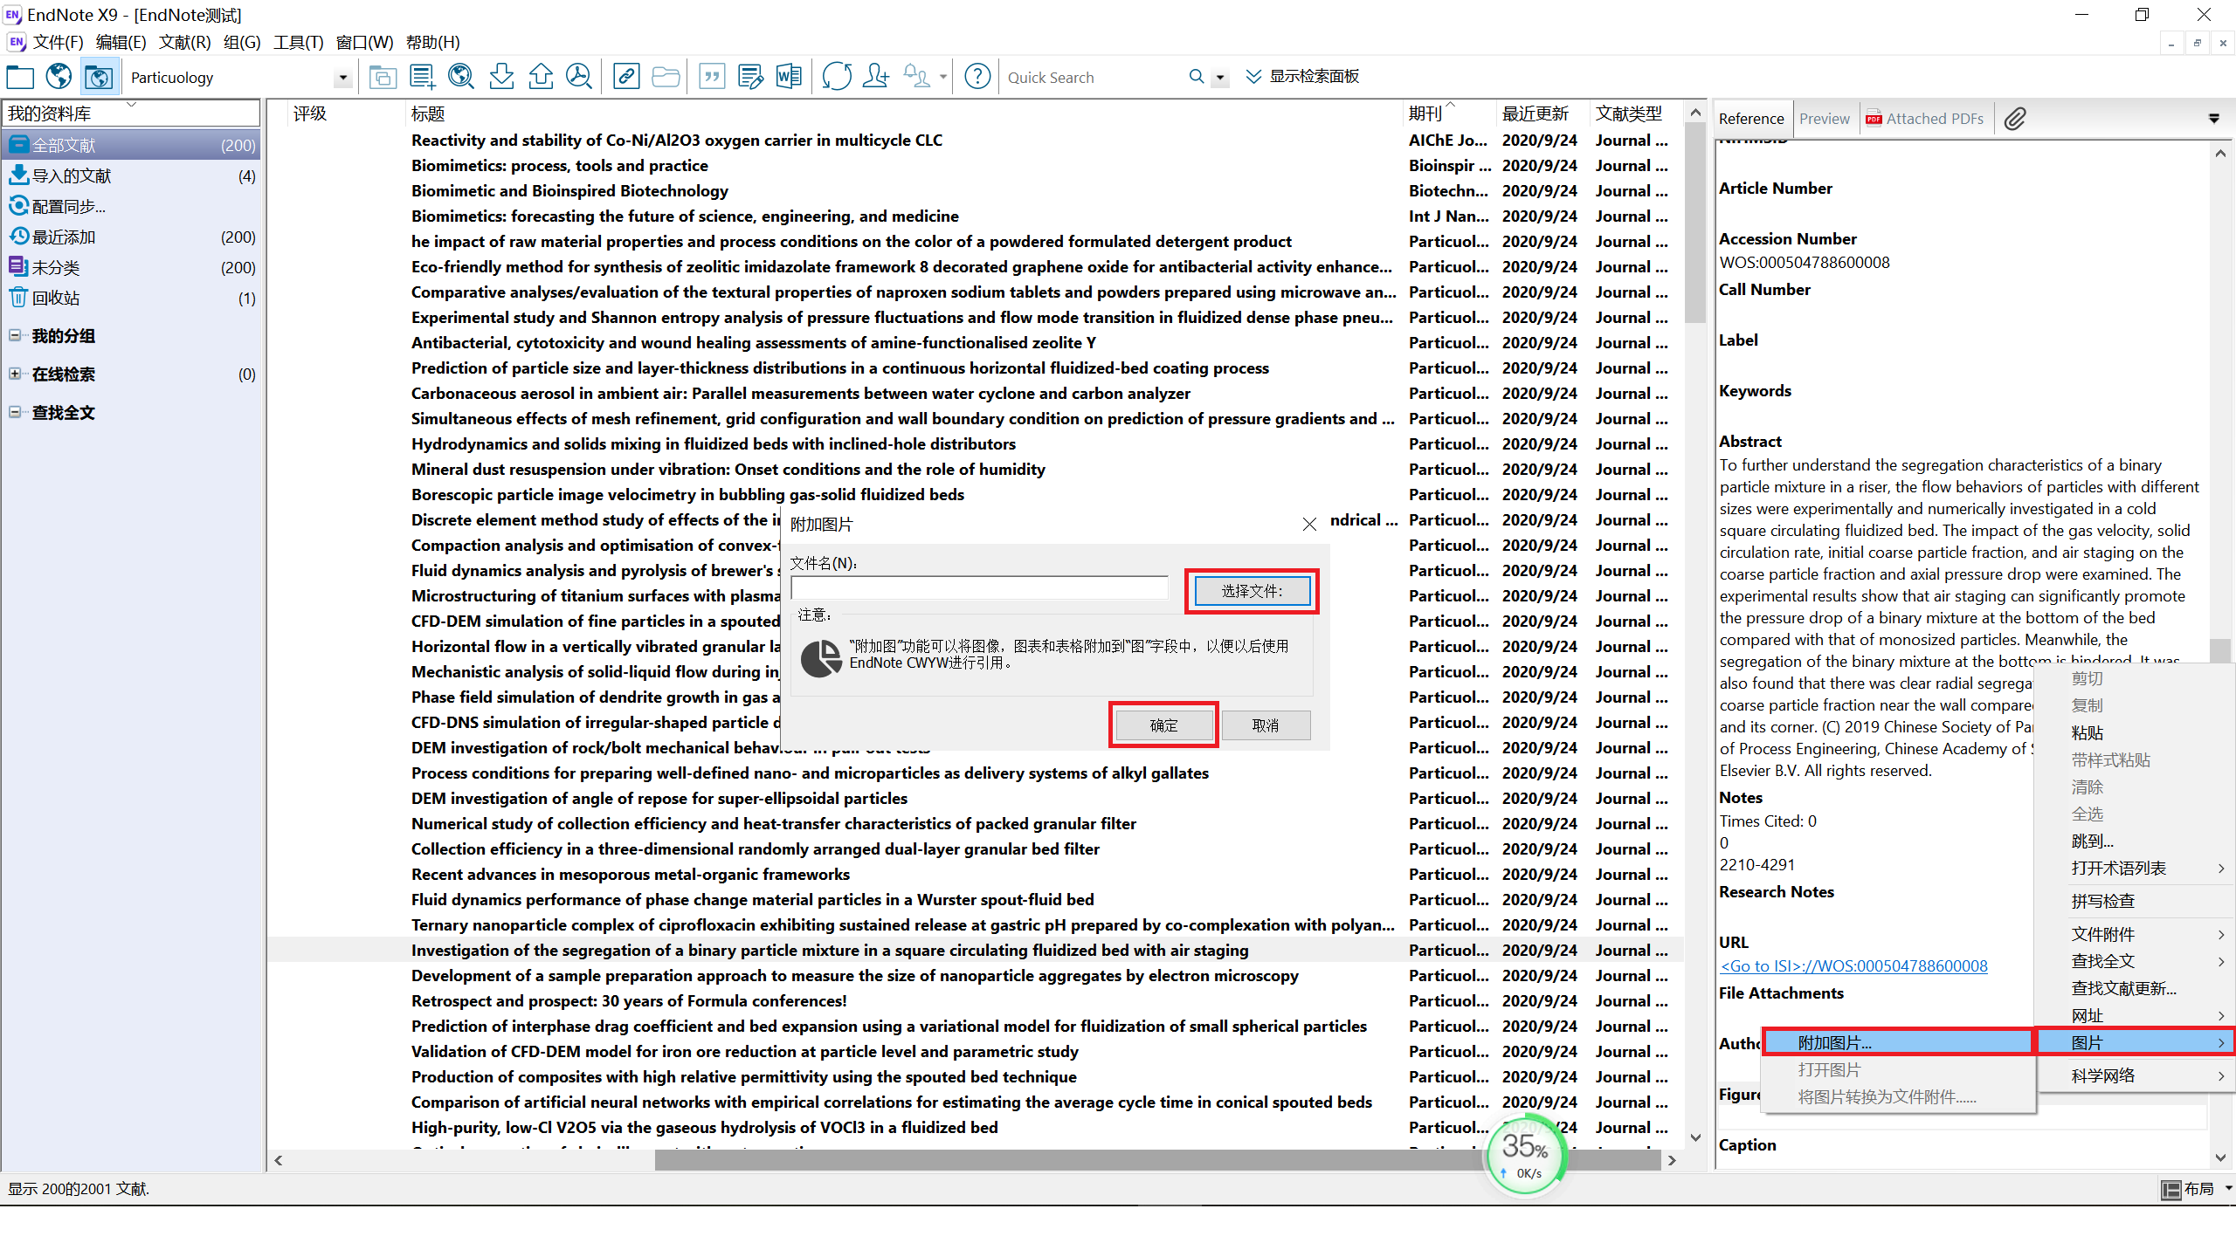The height and width of the screenshot is (1257, 2236).
Task: Open Quick Search options dropdown arrow
Action: 1220,78
